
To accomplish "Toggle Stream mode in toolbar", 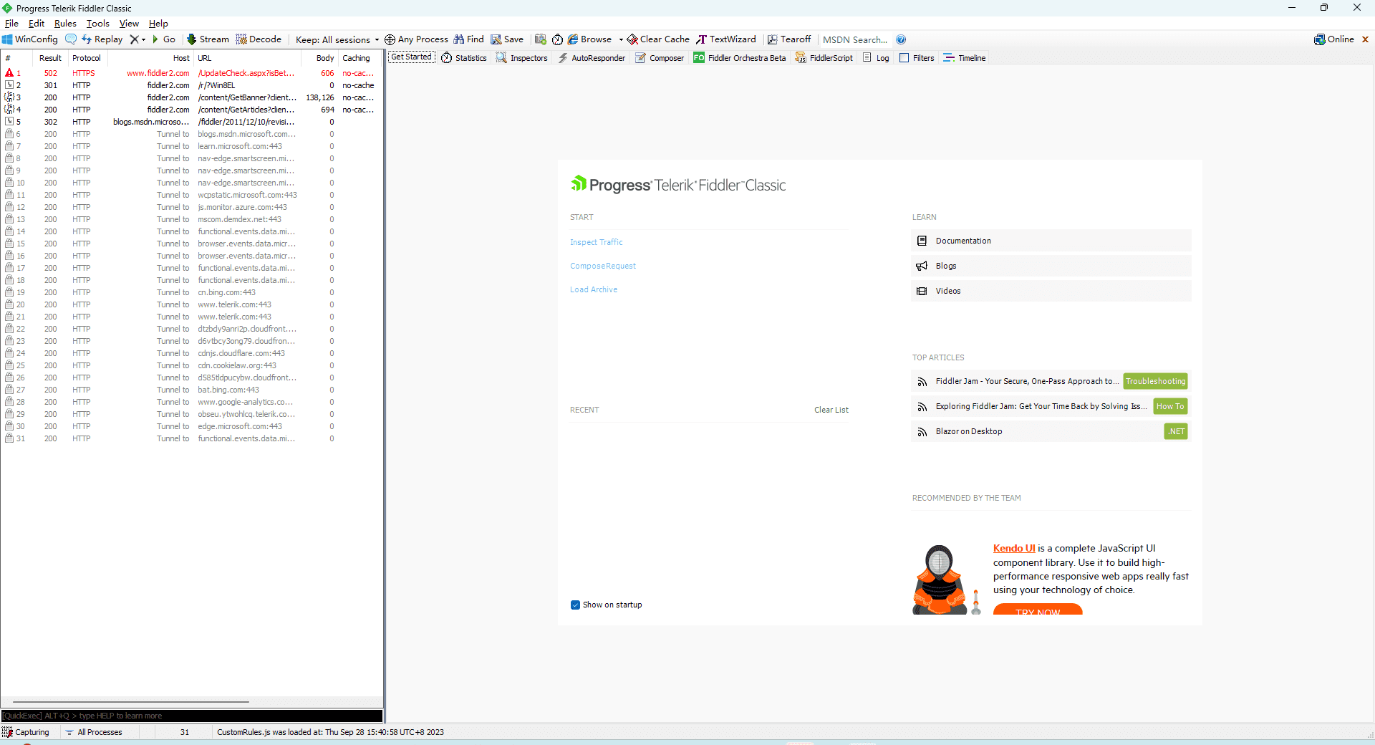I will click(208, 39).
